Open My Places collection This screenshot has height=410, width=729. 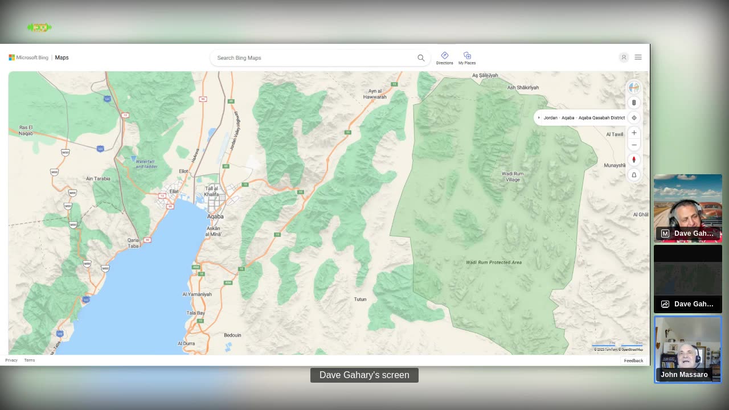(467, 58)
